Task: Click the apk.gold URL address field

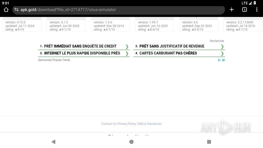Action: [x=119, y=10]
